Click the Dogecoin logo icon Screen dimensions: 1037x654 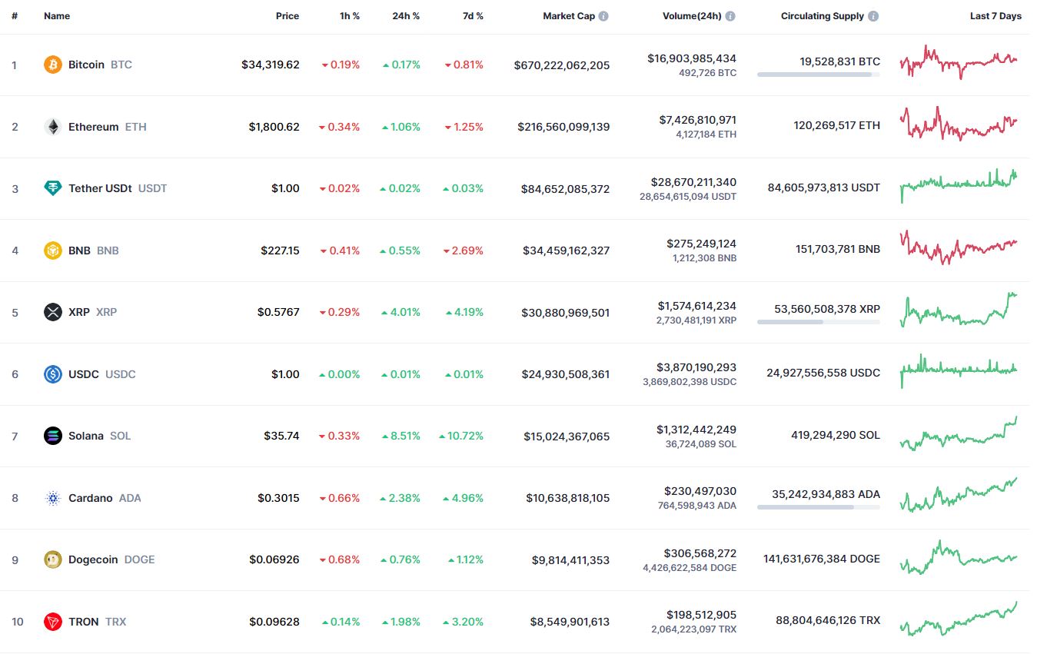(x=52, y=559)
